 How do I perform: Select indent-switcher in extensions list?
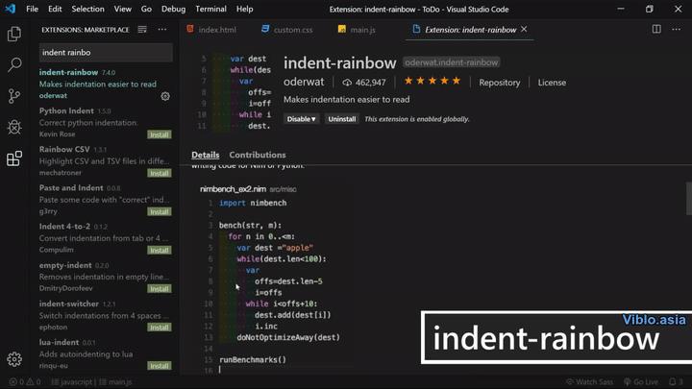coord(105,315)
